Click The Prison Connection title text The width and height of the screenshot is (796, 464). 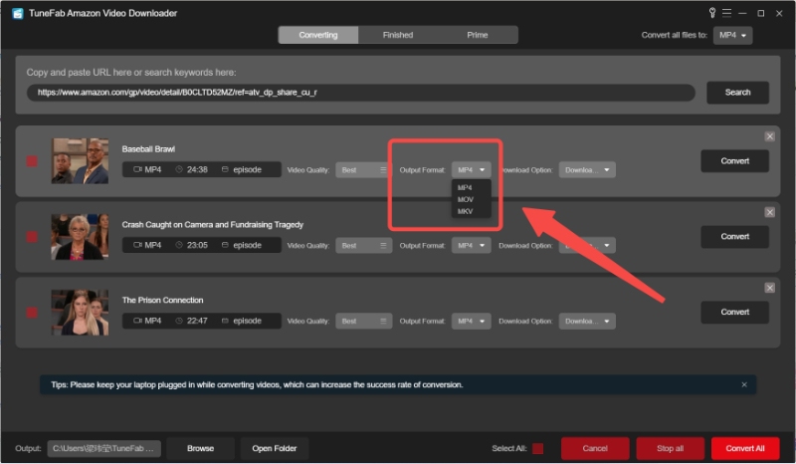coord(162,301)
